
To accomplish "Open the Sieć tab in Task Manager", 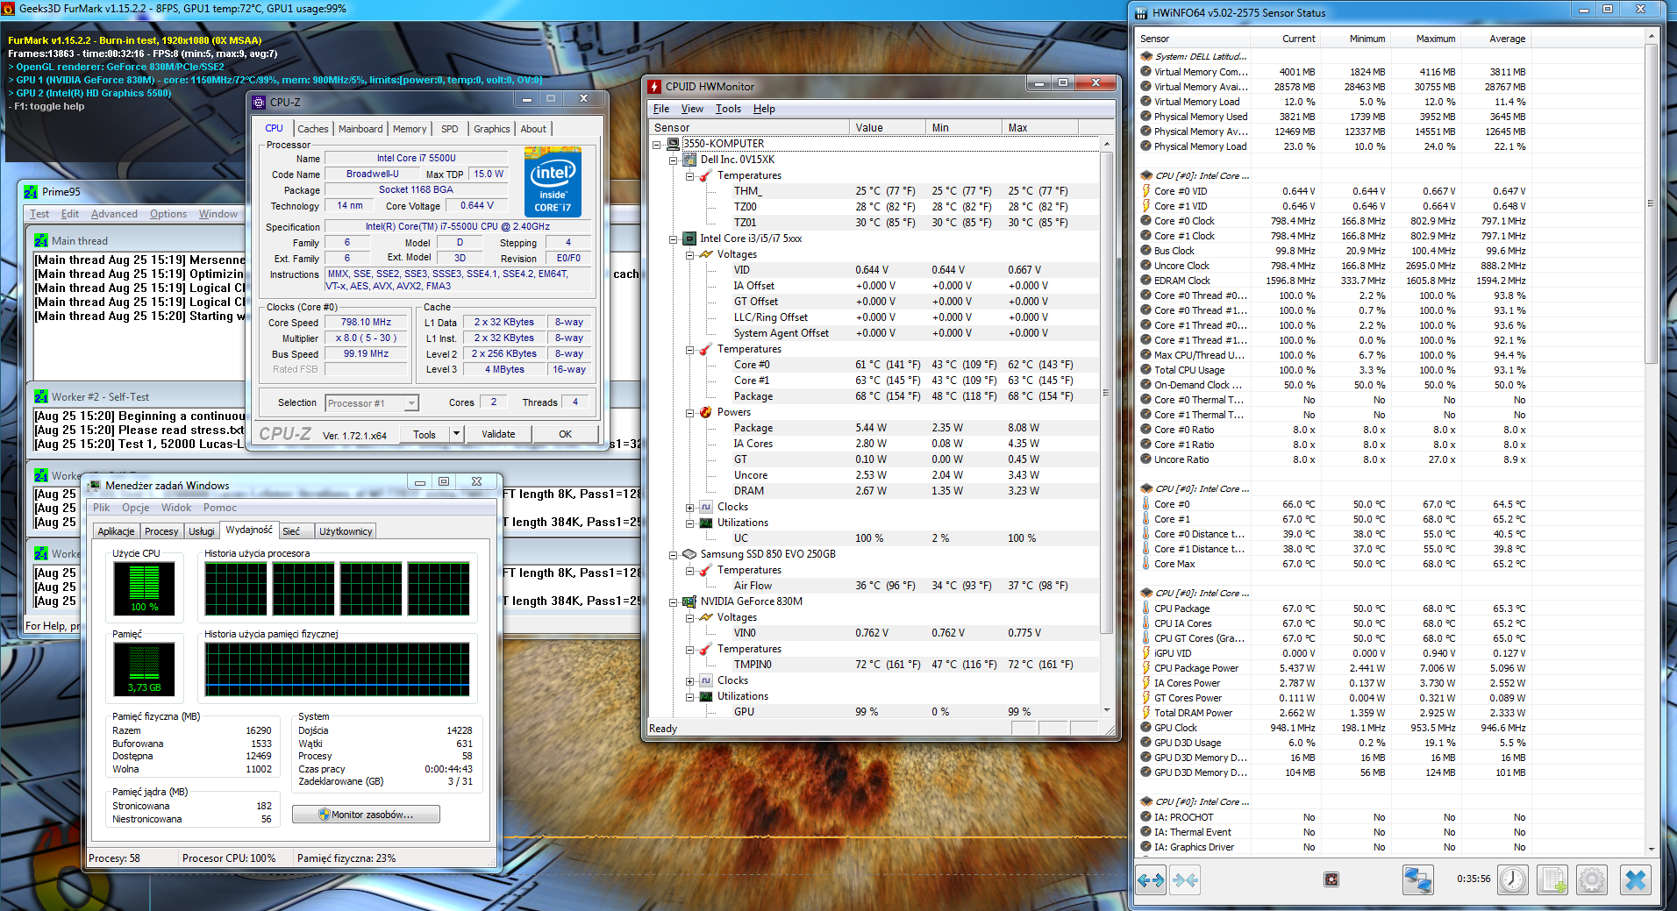I will click(x=291, y=531).
